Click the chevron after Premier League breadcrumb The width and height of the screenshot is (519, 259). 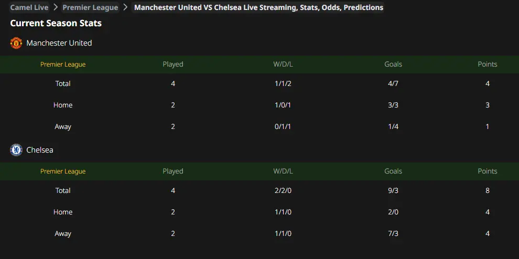pyautogui.click(x=125, y=7)
